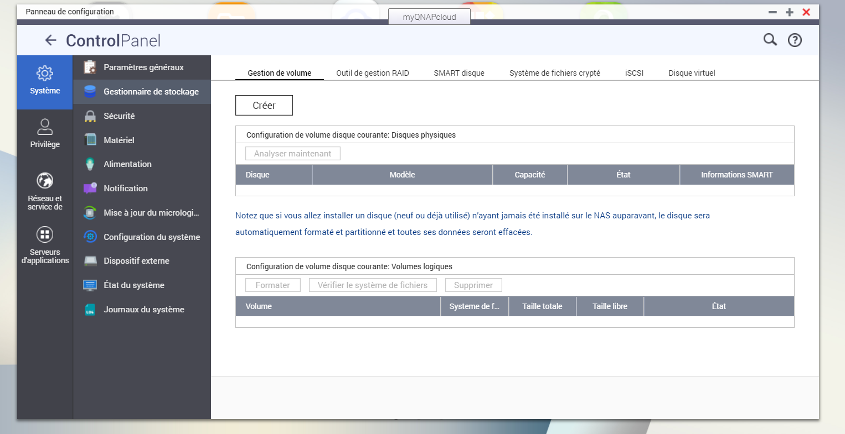The height and width of the screenshot is (434, 845).
Task: Click the Informations SMART column header
Action: [737, 175]
